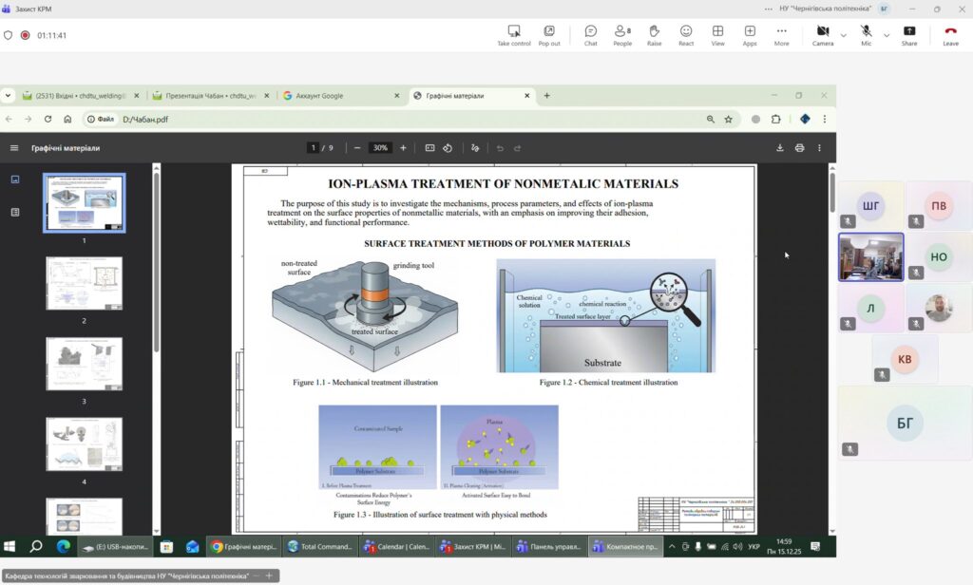Open the View layout dropdown
Image resolution: width=973 pixels, height=585 pixels.
click(717, 34)
